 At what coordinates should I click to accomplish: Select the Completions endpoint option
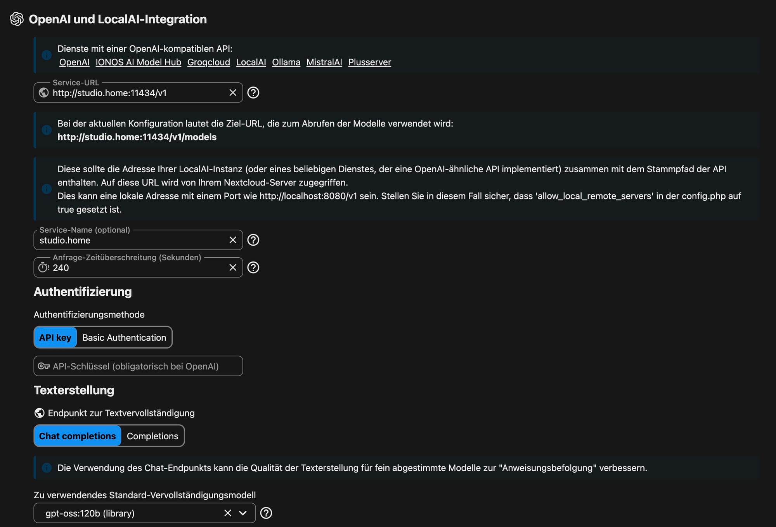tap(152, 436)
